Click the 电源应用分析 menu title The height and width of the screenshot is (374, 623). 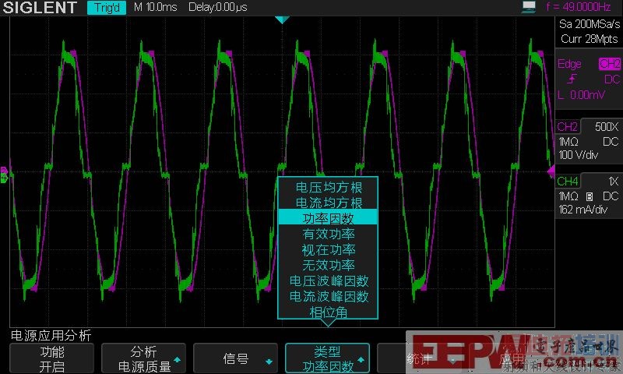point(51,336)
